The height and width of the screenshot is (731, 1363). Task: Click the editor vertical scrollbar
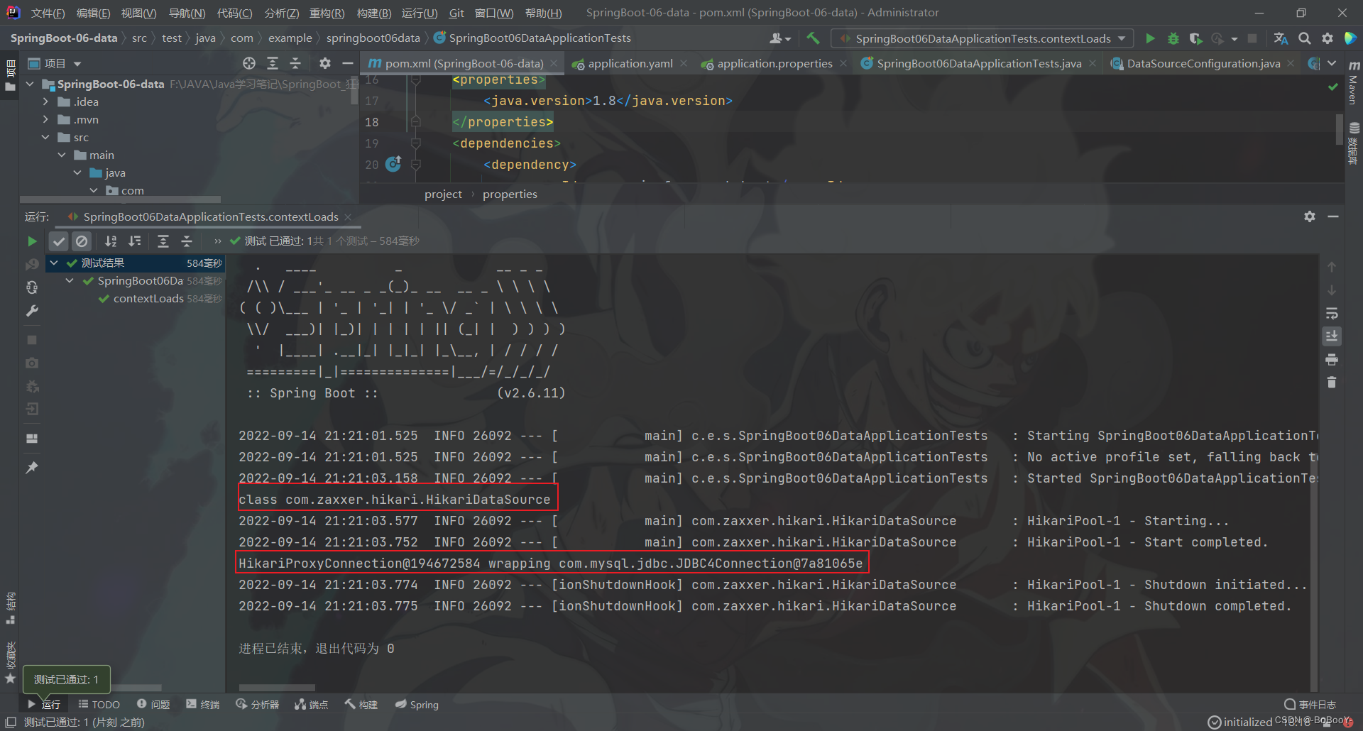tap(1339, 129)
